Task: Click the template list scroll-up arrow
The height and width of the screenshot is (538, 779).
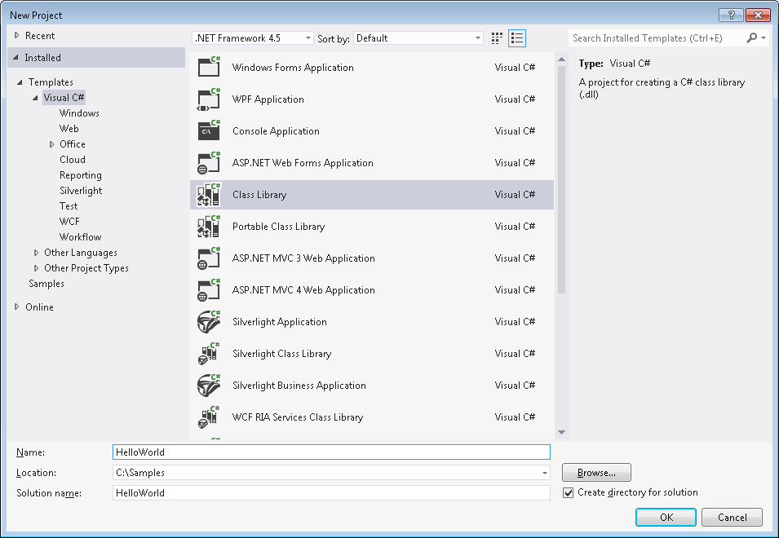Action: pyautogui.click(x=561, y=60)
